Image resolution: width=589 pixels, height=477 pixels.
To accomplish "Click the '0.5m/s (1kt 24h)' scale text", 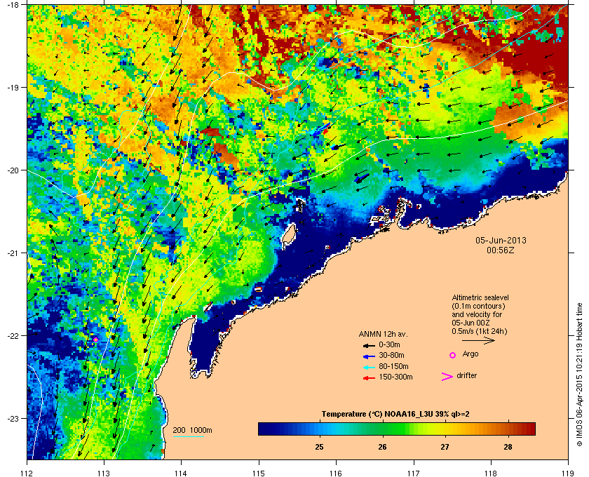I will click(480, 331).
